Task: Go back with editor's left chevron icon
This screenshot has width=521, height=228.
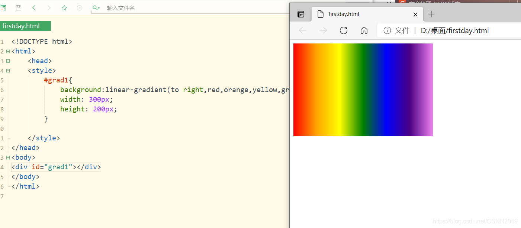Action: [x=34, y=8]
